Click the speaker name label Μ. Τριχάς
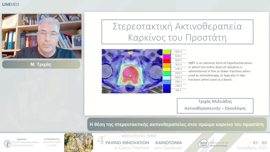 tap(41, 65)
